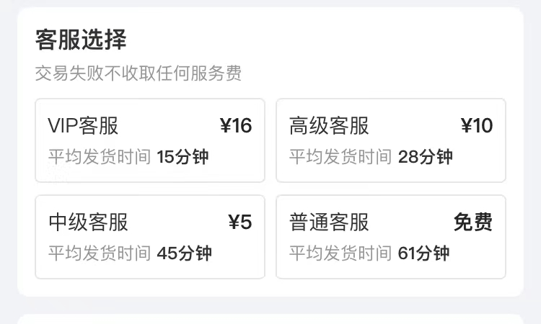The image size is (541, 324).
Task: Click the 免费 price label
Action: [473, 222]
